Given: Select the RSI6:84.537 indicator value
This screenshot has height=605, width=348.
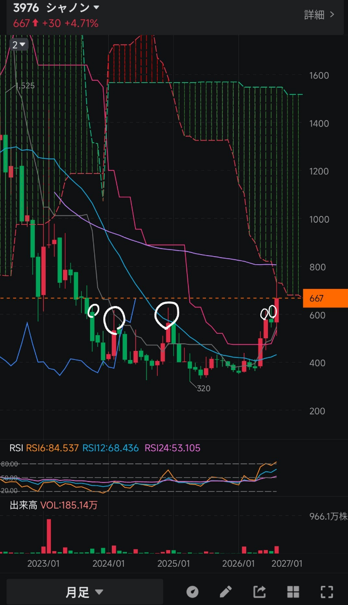Looking at the screenshot, I should coord(52,448).
